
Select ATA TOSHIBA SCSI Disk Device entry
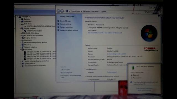41,26
